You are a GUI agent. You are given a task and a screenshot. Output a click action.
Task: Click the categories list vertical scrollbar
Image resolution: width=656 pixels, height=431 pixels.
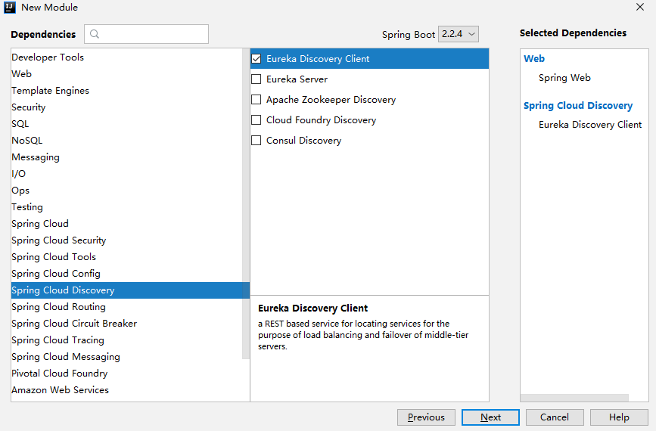[x=246, y=203]
